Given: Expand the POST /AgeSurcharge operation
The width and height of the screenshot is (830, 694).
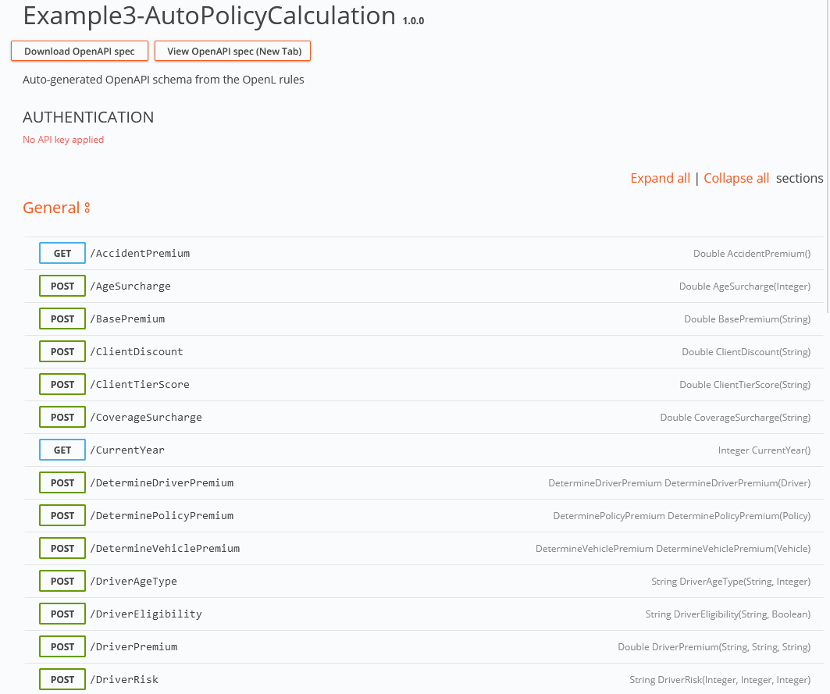Looking at the screenshot, I should pyautogui.click(x=133, y=286).
